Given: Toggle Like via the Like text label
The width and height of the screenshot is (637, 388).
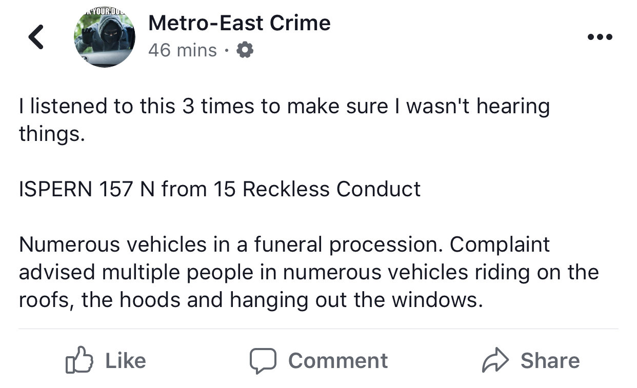Looking at the screenshot, I should (126, 360).
